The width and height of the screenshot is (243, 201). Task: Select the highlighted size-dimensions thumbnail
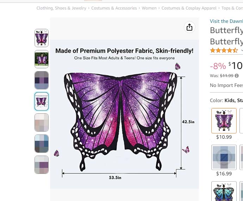(x=42, y=101)
